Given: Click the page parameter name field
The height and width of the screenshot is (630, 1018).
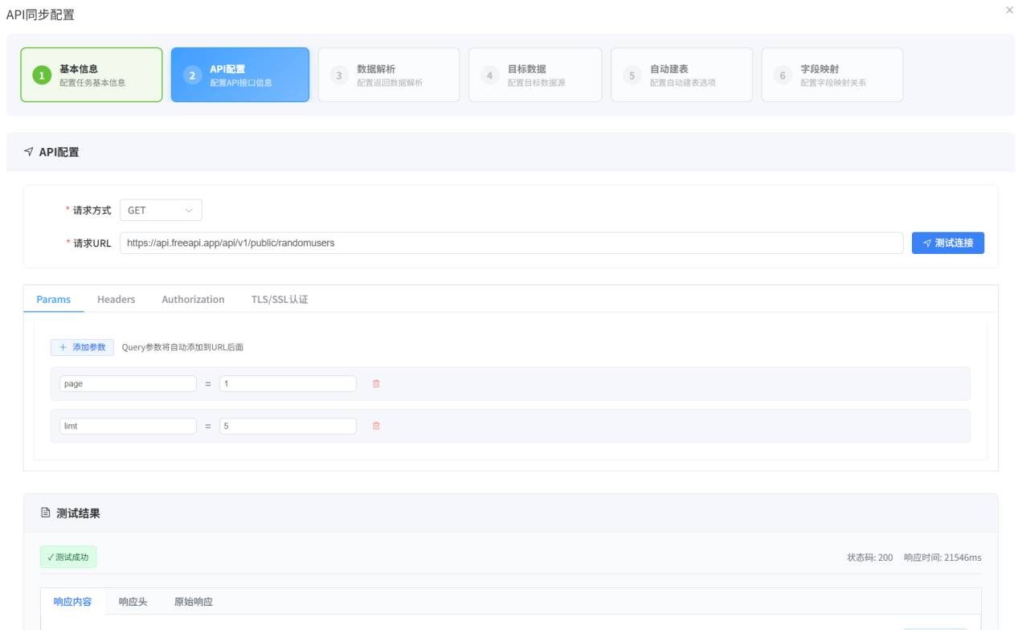Looking at the screenshot, I should click(128, 384).
